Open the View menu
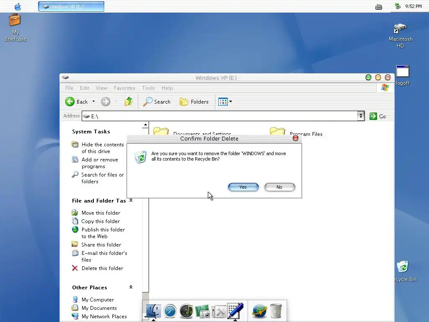The height and width of the screenshot is (322, 429). click(x=101, y=88)
